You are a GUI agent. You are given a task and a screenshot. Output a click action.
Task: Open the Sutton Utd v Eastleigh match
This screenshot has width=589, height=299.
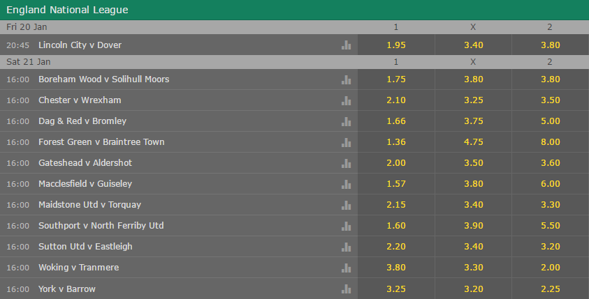[x=85, y=247]
